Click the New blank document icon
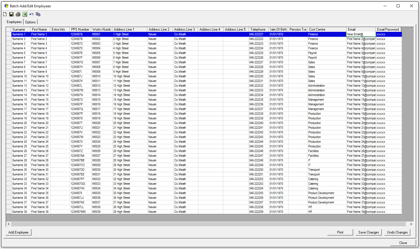The width and height of the screenshot is (420, 249). 5,14
